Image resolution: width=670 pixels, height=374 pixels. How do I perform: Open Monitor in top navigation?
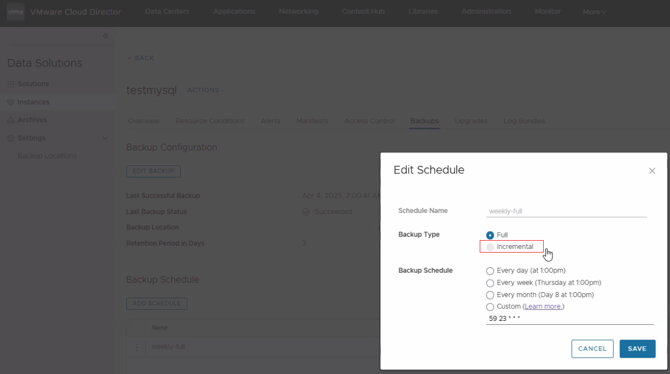tap(547, 11)
